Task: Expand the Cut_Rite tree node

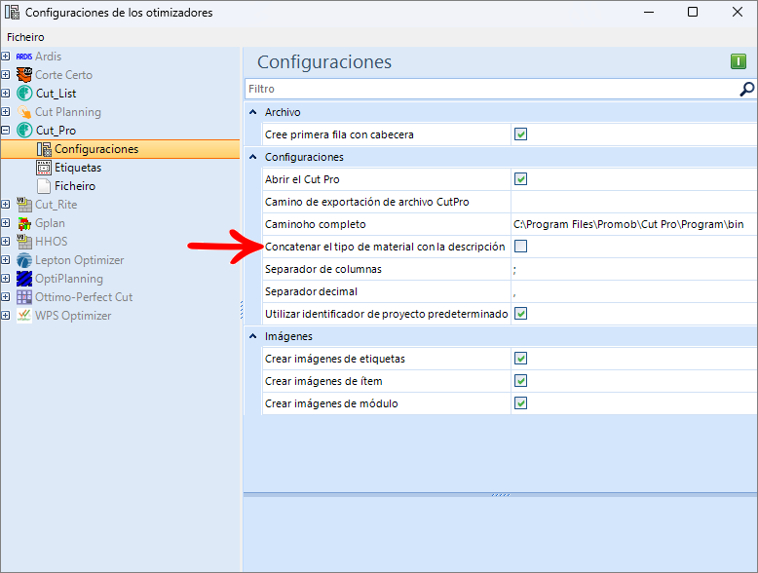Action: (x=5, y=205)
